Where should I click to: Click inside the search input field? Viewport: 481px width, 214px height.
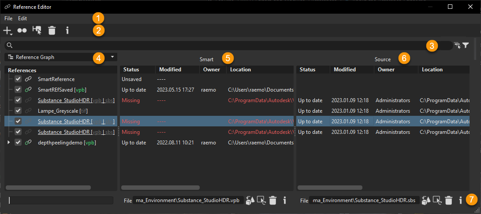(x=228, y=45)
